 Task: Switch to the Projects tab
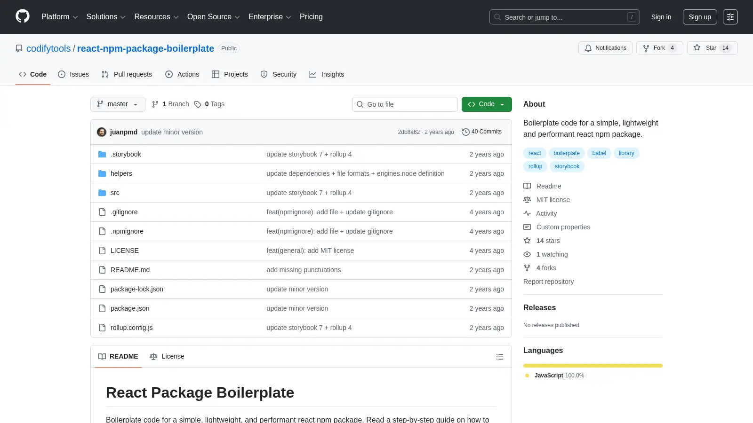point(230,74)
